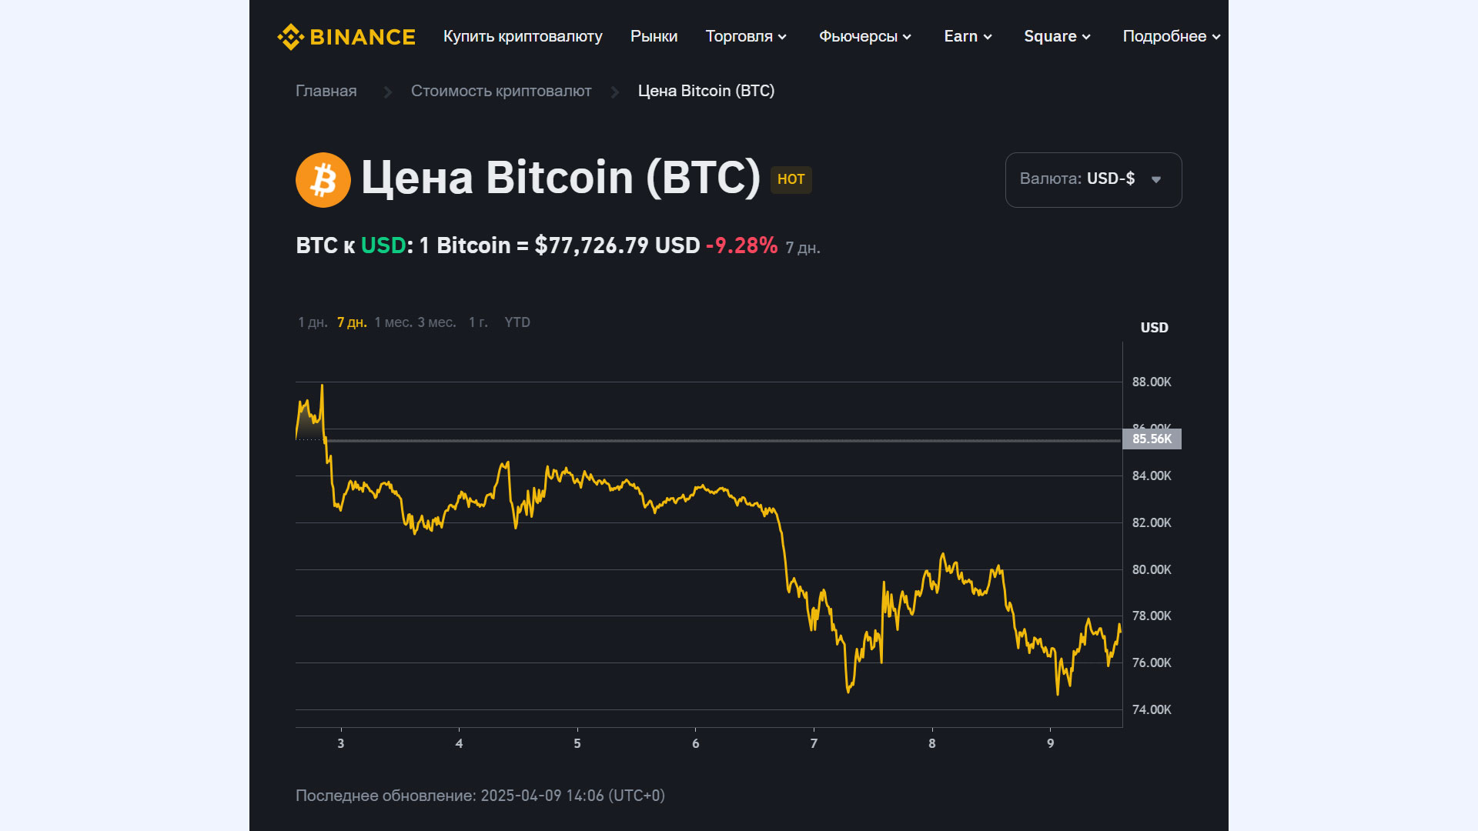Expand the Торговля dropdown menu
Viewport: 1478px width, 831px height.
pos(746,36)
